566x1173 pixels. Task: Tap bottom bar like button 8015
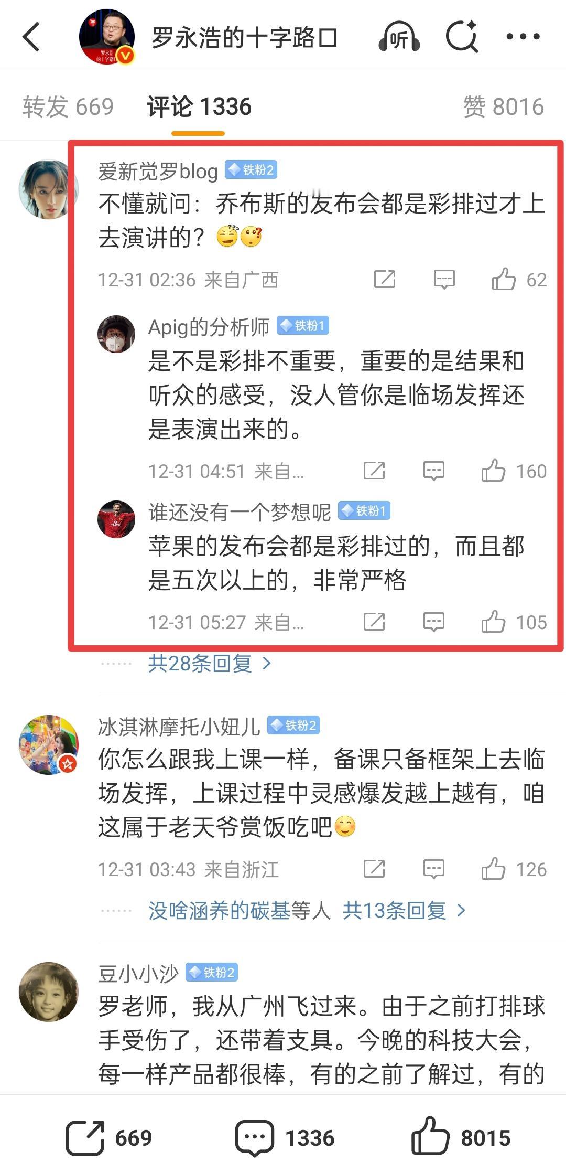coord(461,1138)
